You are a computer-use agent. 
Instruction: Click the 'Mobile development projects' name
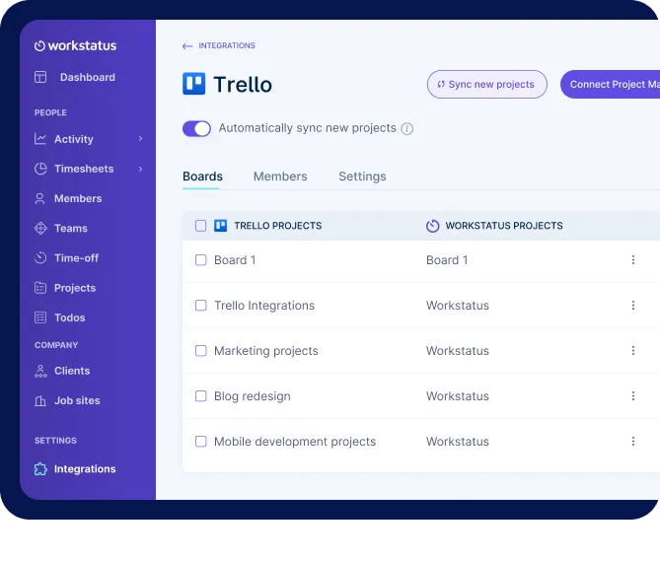click(x=295, y=442)
